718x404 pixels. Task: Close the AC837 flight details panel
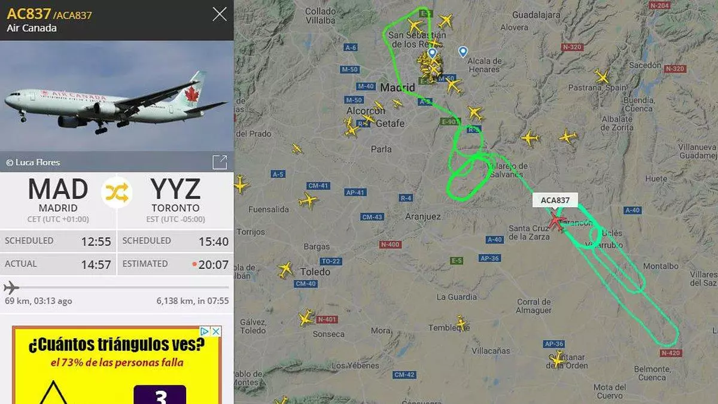click(x=220, y=14)
